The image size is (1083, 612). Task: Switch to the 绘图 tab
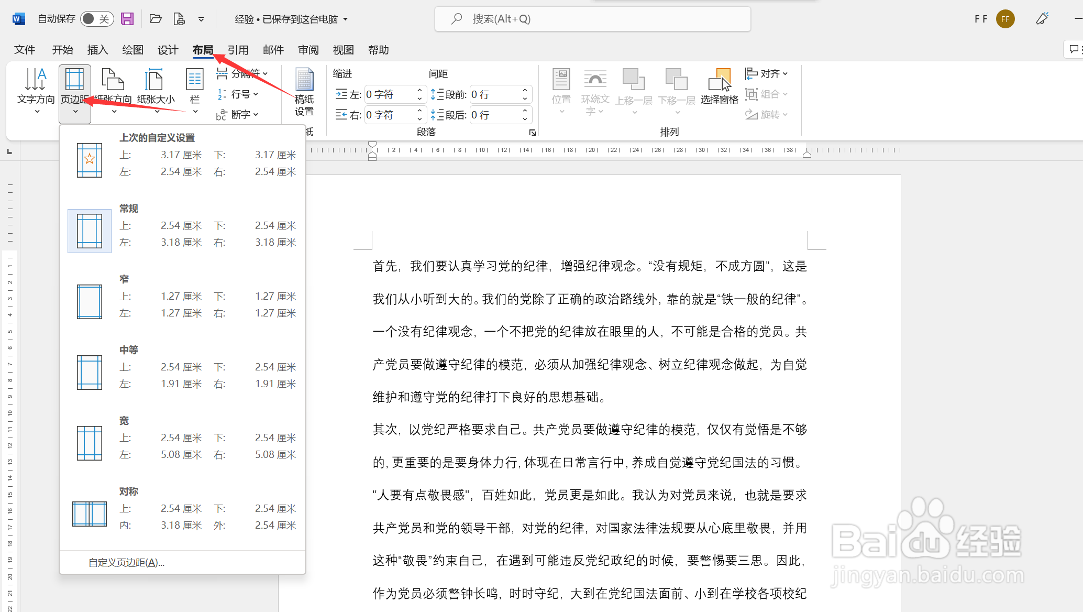[x=132, y=50]
